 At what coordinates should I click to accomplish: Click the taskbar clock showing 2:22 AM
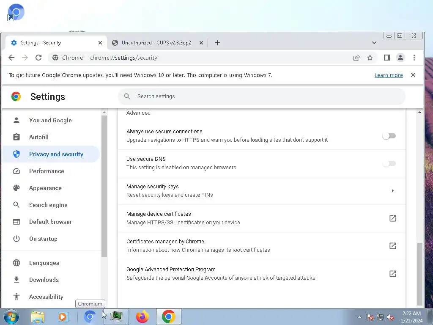(411, 317)
